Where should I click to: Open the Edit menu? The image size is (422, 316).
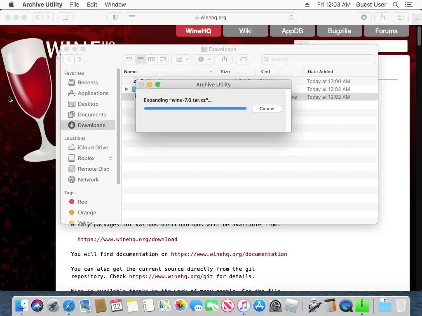click(x=92, y=5)
